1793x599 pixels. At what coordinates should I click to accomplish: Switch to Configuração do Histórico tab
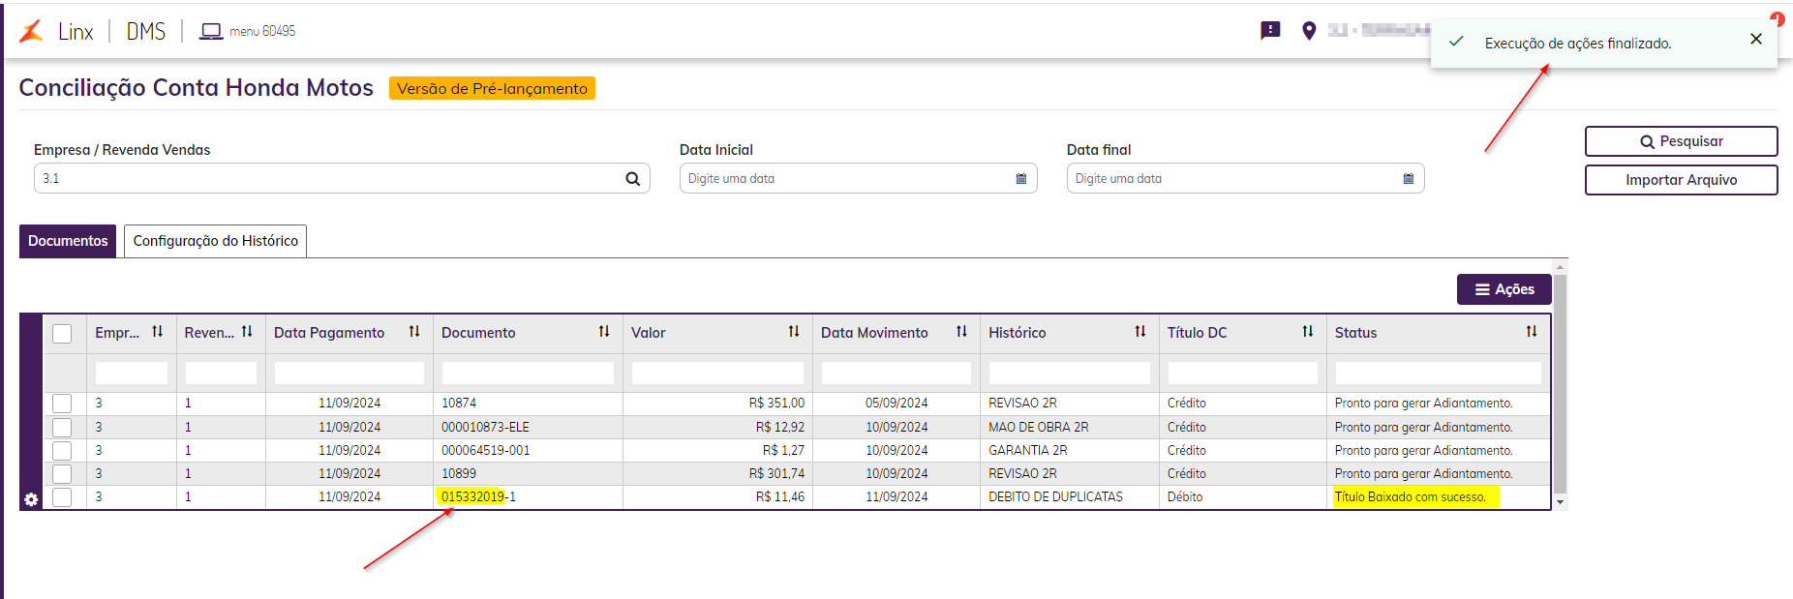(x=215, y=241)
